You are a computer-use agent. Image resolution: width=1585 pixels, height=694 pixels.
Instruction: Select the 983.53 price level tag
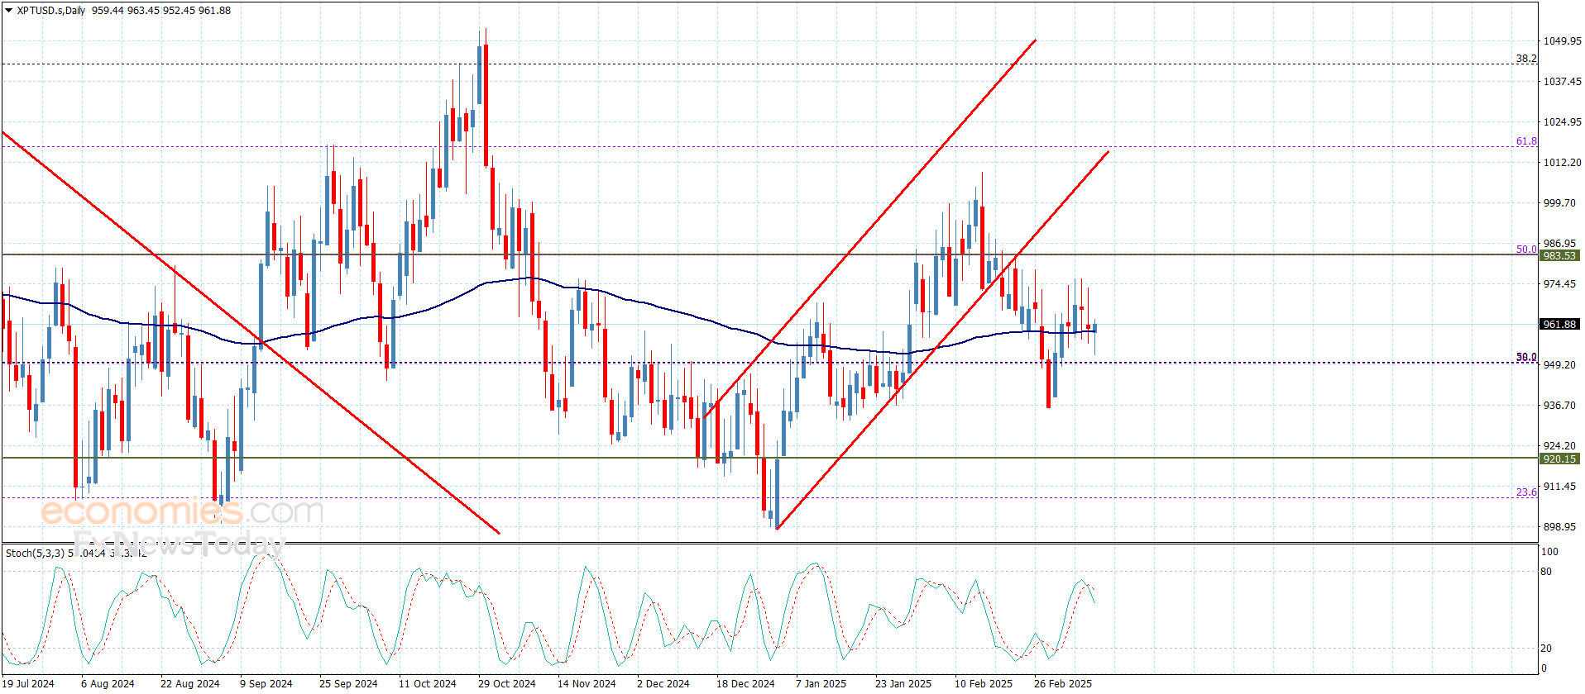point(1559,256)
